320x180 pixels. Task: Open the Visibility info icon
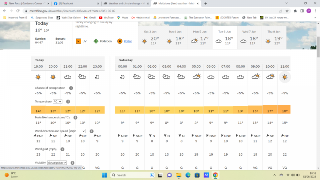72,163
